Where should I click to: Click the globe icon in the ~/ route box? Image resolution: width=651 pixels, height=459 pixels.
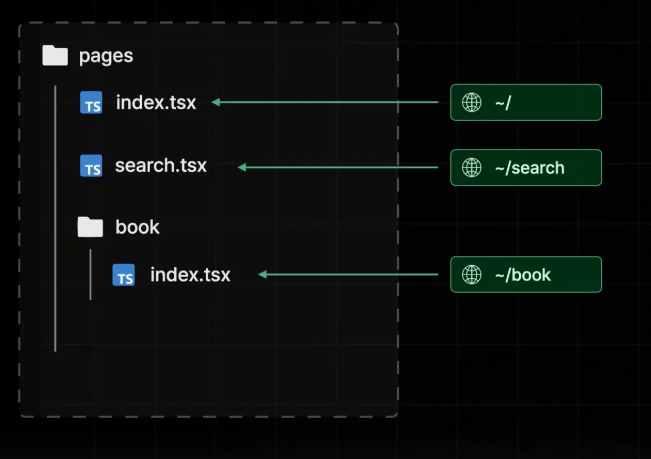471,102
